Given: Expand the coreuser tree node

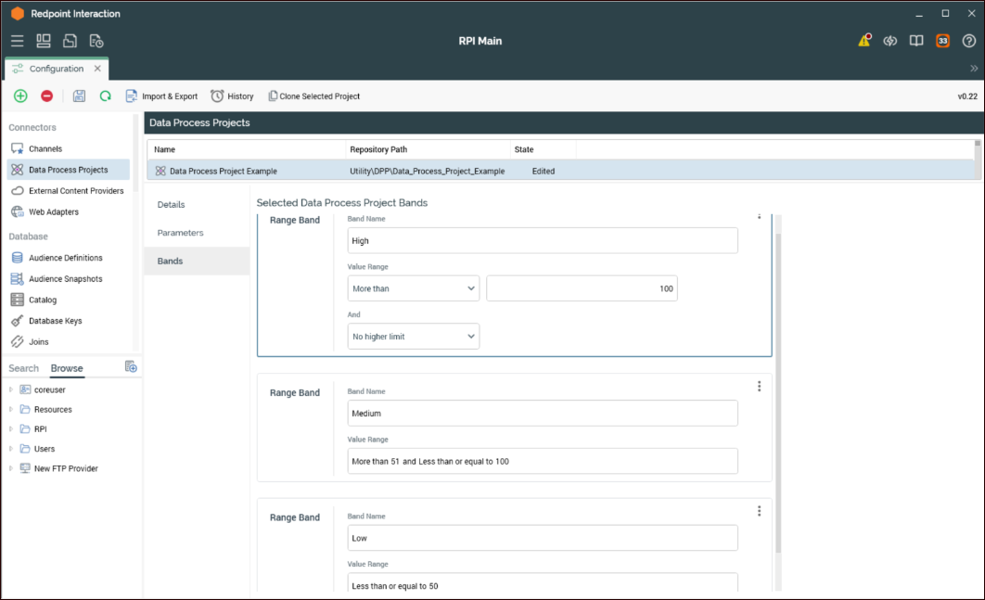Looking at the screenshot, I should 11,389.
